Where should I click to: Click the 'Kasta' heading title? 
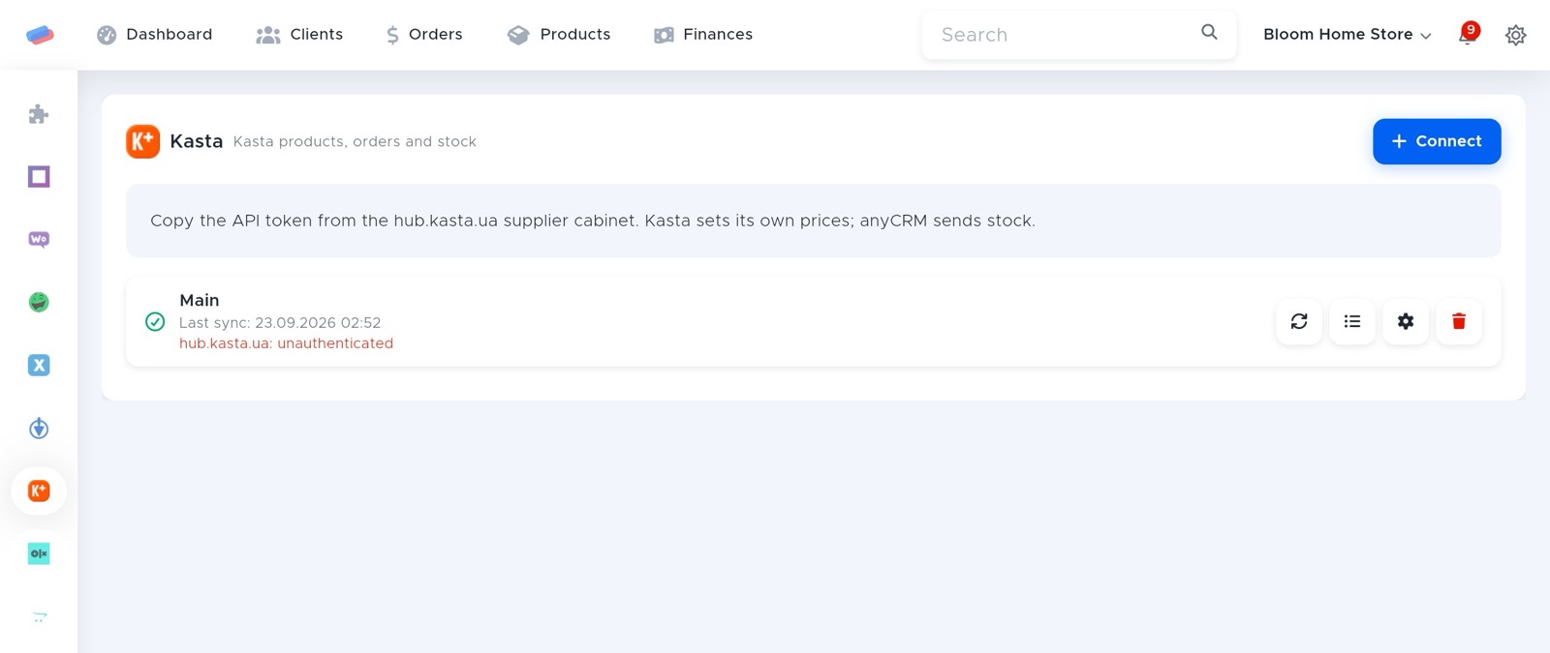click(197, 141)
